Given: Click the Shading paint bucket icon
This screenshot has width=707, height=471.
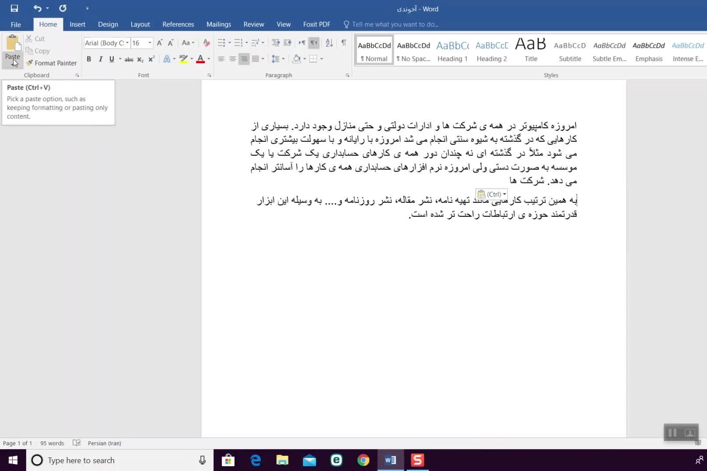Looking at the screenshot, I should (x=297, y=59).
